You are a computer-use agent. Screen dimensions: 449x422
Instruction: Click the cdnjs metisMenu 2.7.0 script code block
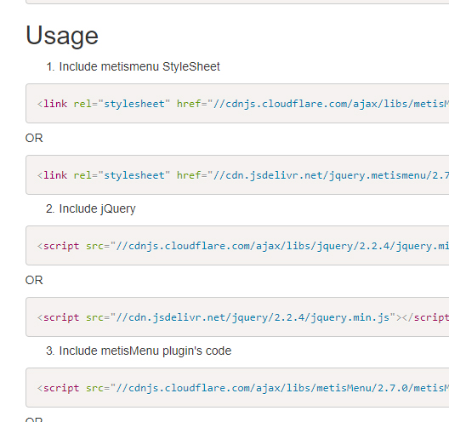click(x=237, y=388)
